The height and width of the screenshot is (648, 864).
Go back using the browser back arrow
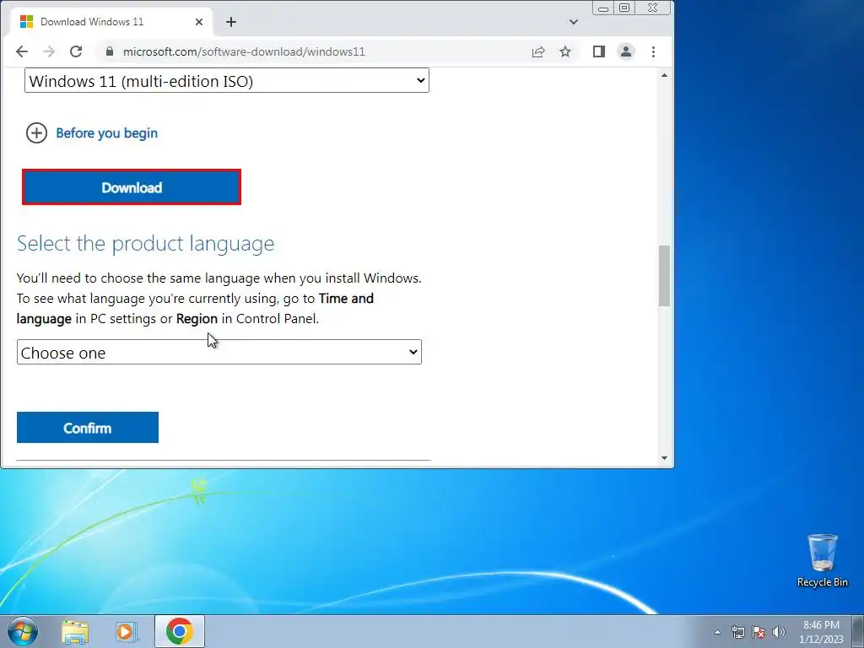[x=22, y=51]
